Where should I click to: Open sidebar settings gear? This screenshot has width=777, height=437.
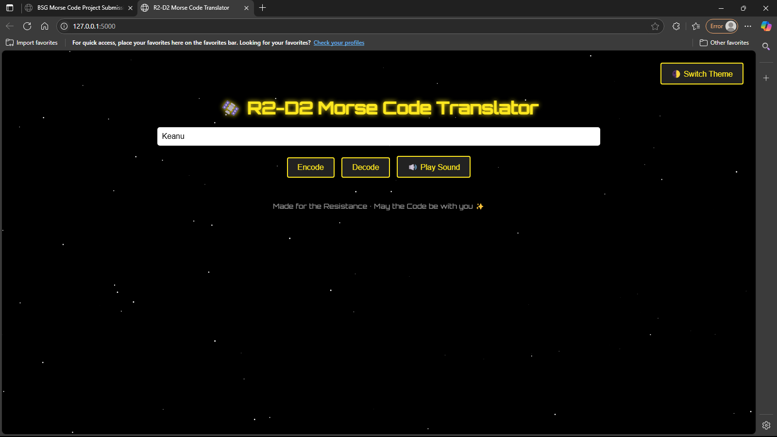pyautogui.click(x=766, y=425)
